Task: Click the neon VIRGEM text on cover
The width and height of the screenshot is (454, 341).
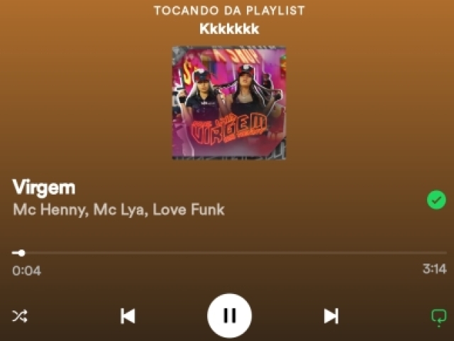Action: (229, 129)
